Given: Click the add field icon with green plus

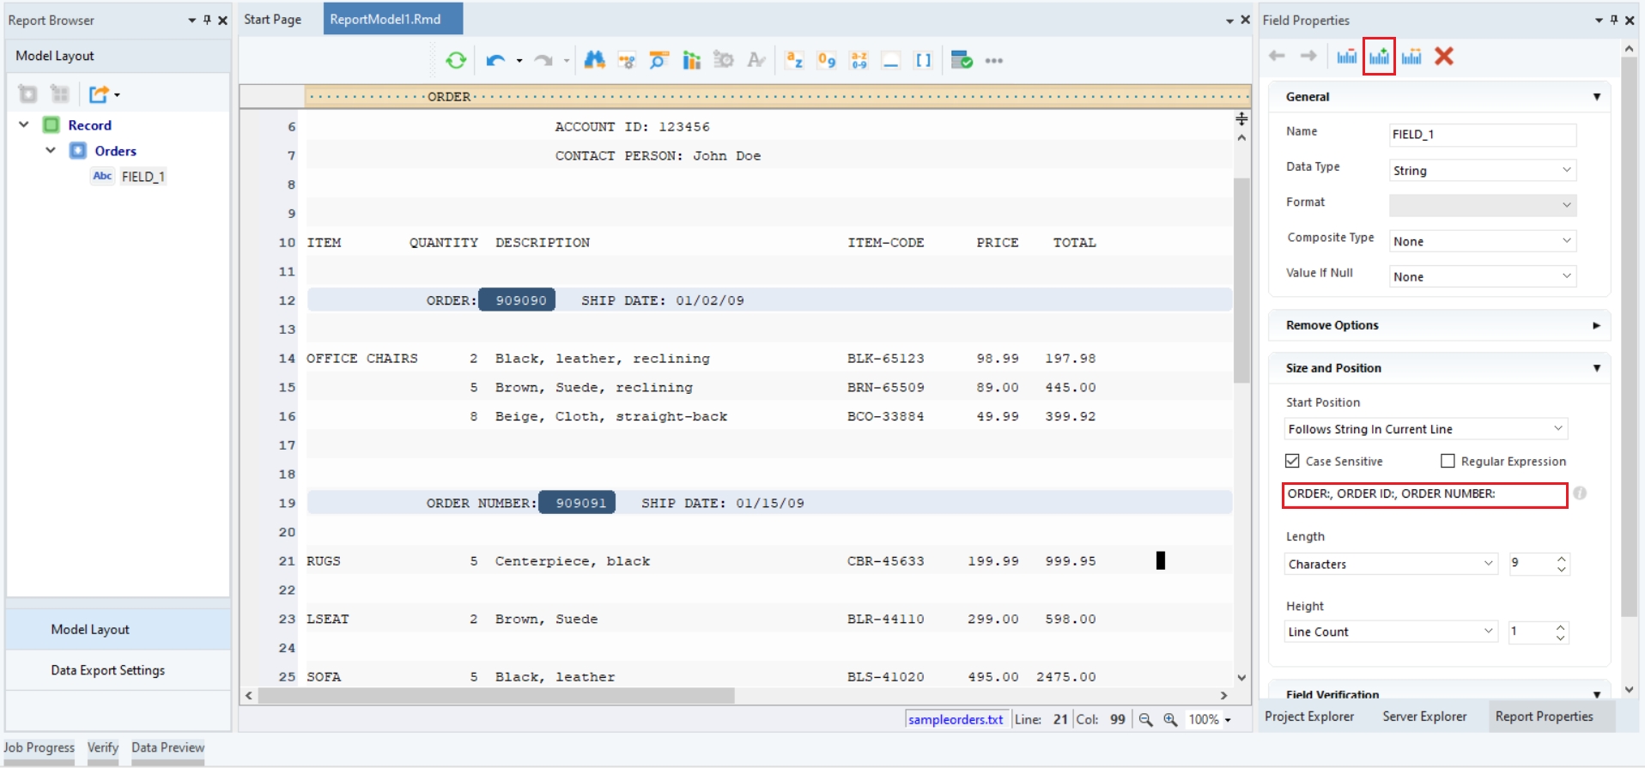Looking at the screenshot, I should point(1379,57).
